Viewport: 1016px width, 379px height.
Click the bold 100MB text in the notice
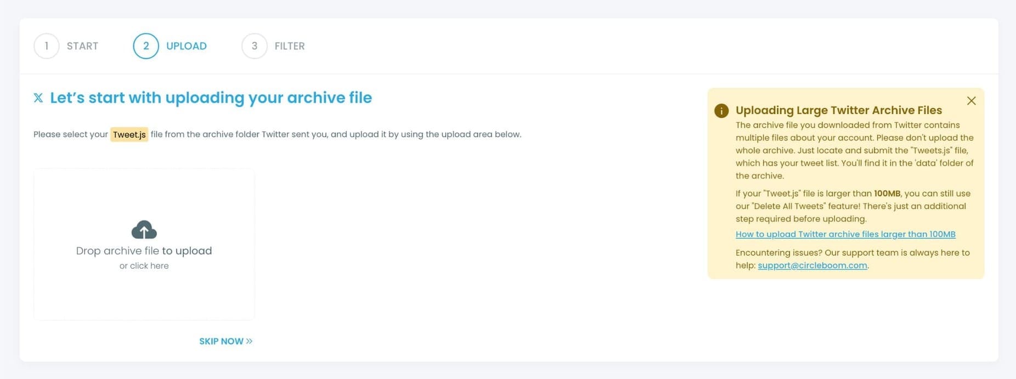(x=887, y=194)
